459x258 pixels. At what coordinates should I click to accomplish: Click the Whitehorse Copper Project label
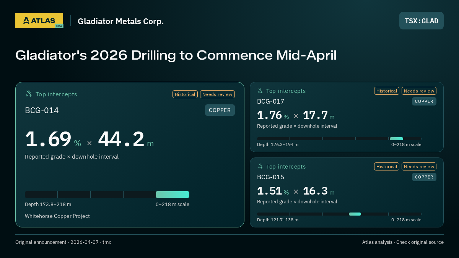coord(57,216)
